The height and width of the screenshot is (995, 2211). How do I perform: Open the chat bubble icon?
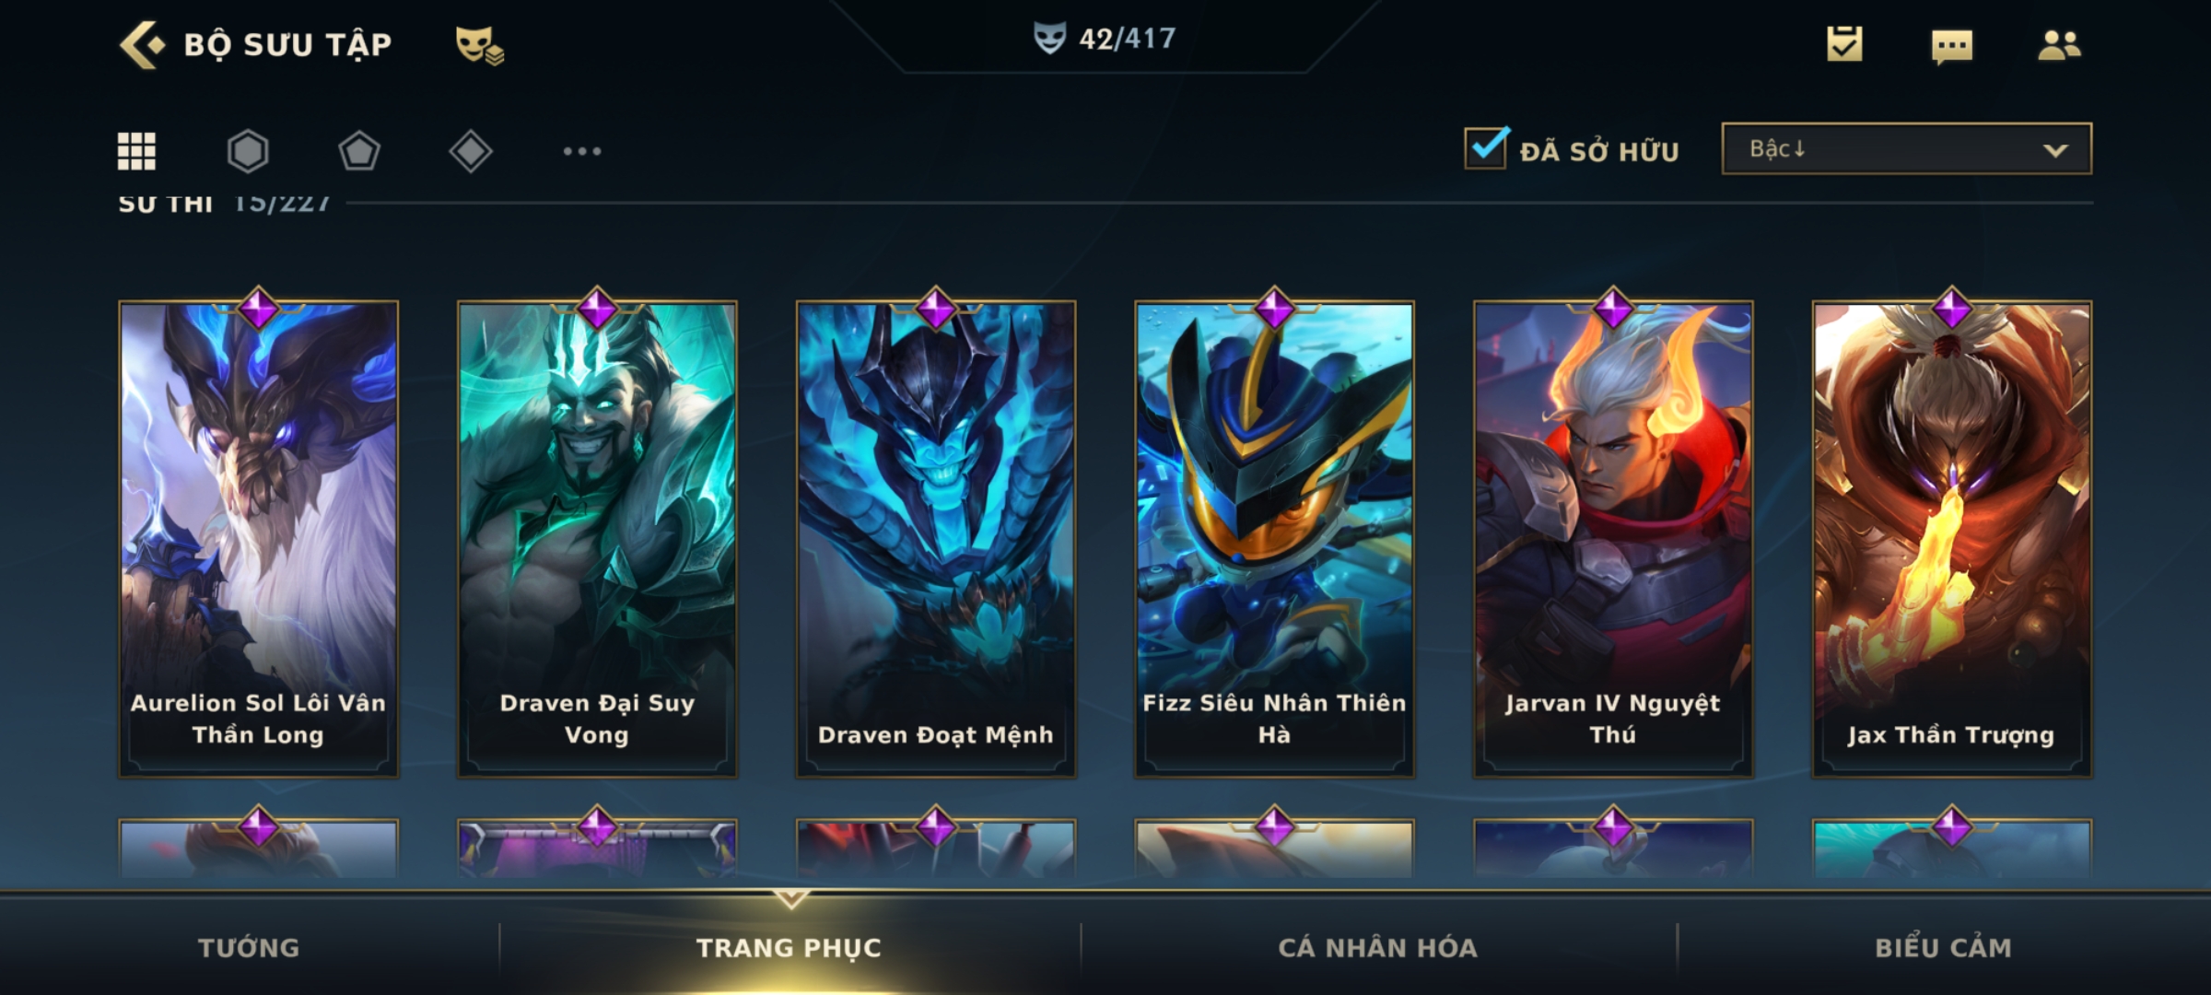tap(1952, 46)
